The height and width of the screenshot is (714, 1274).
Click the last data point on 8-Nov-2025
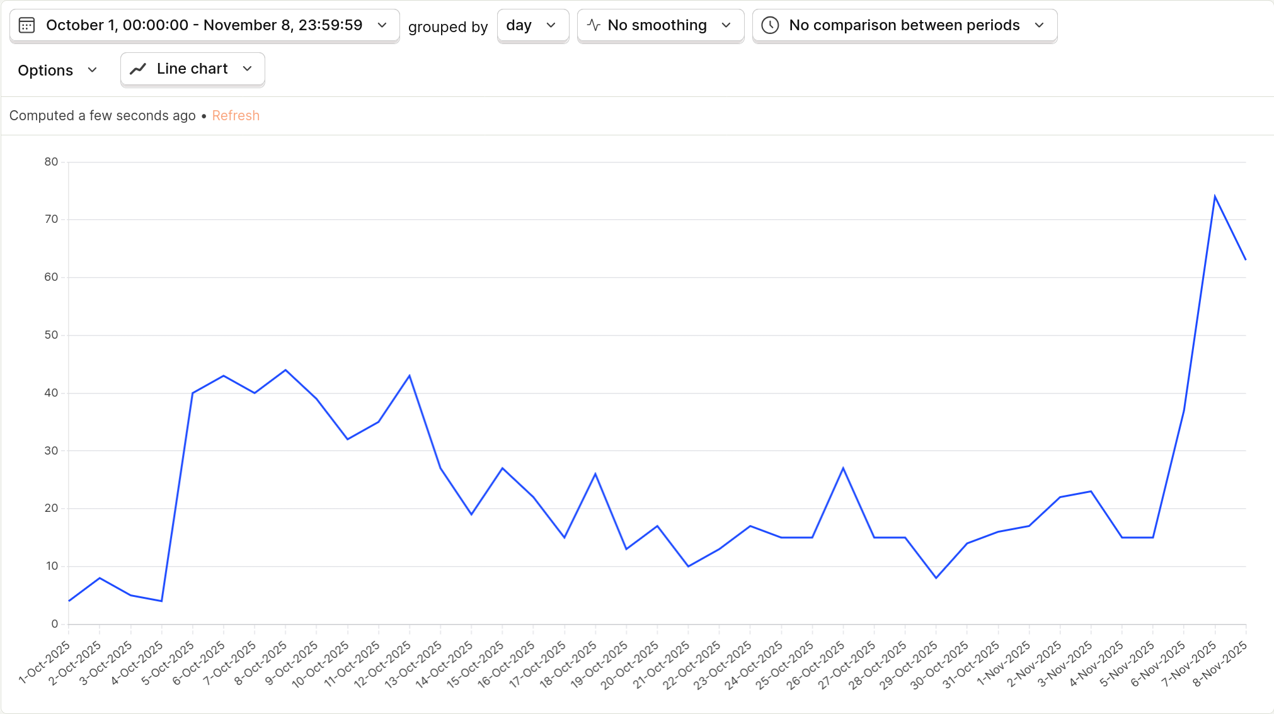(x=1245, y=259)
